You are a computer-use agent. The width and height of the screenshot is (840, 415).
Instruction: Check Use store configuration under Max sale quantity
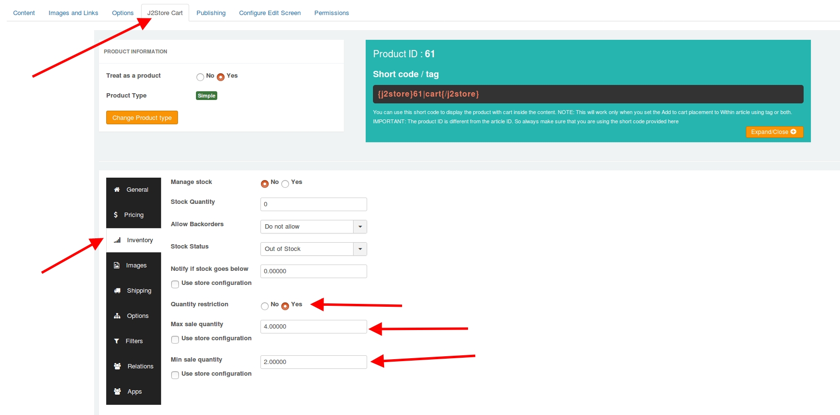coord(175,340)
